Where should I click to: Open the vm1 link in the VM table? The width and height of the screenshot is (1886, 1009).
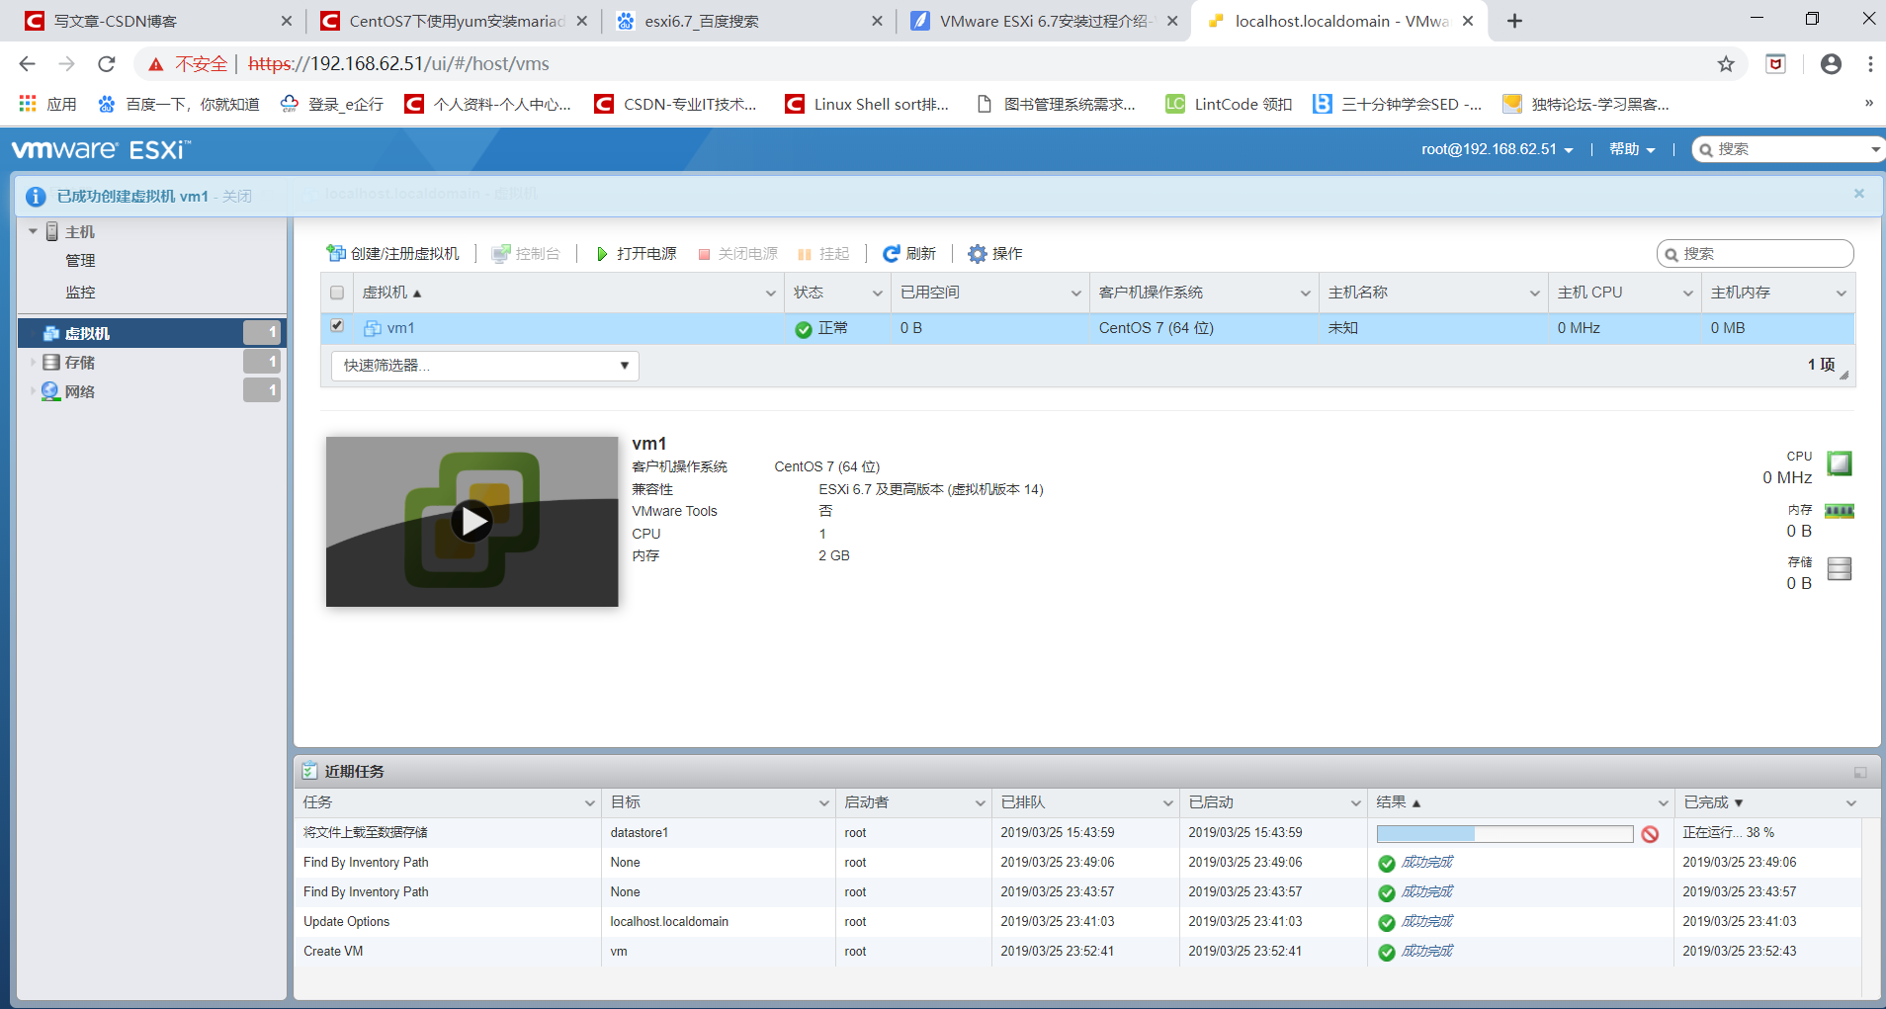(400, 328)
